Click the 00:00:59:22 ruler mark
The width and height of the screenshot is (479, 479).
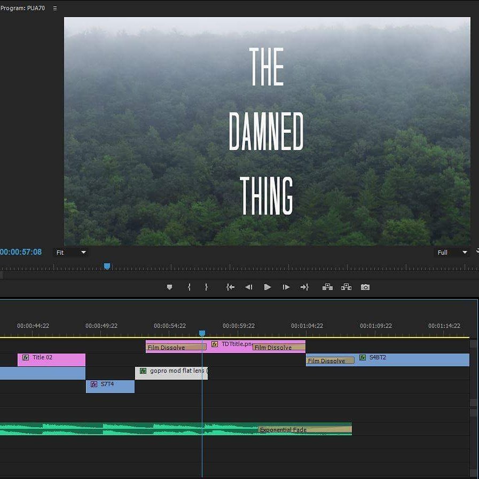[x=239, y=326]
